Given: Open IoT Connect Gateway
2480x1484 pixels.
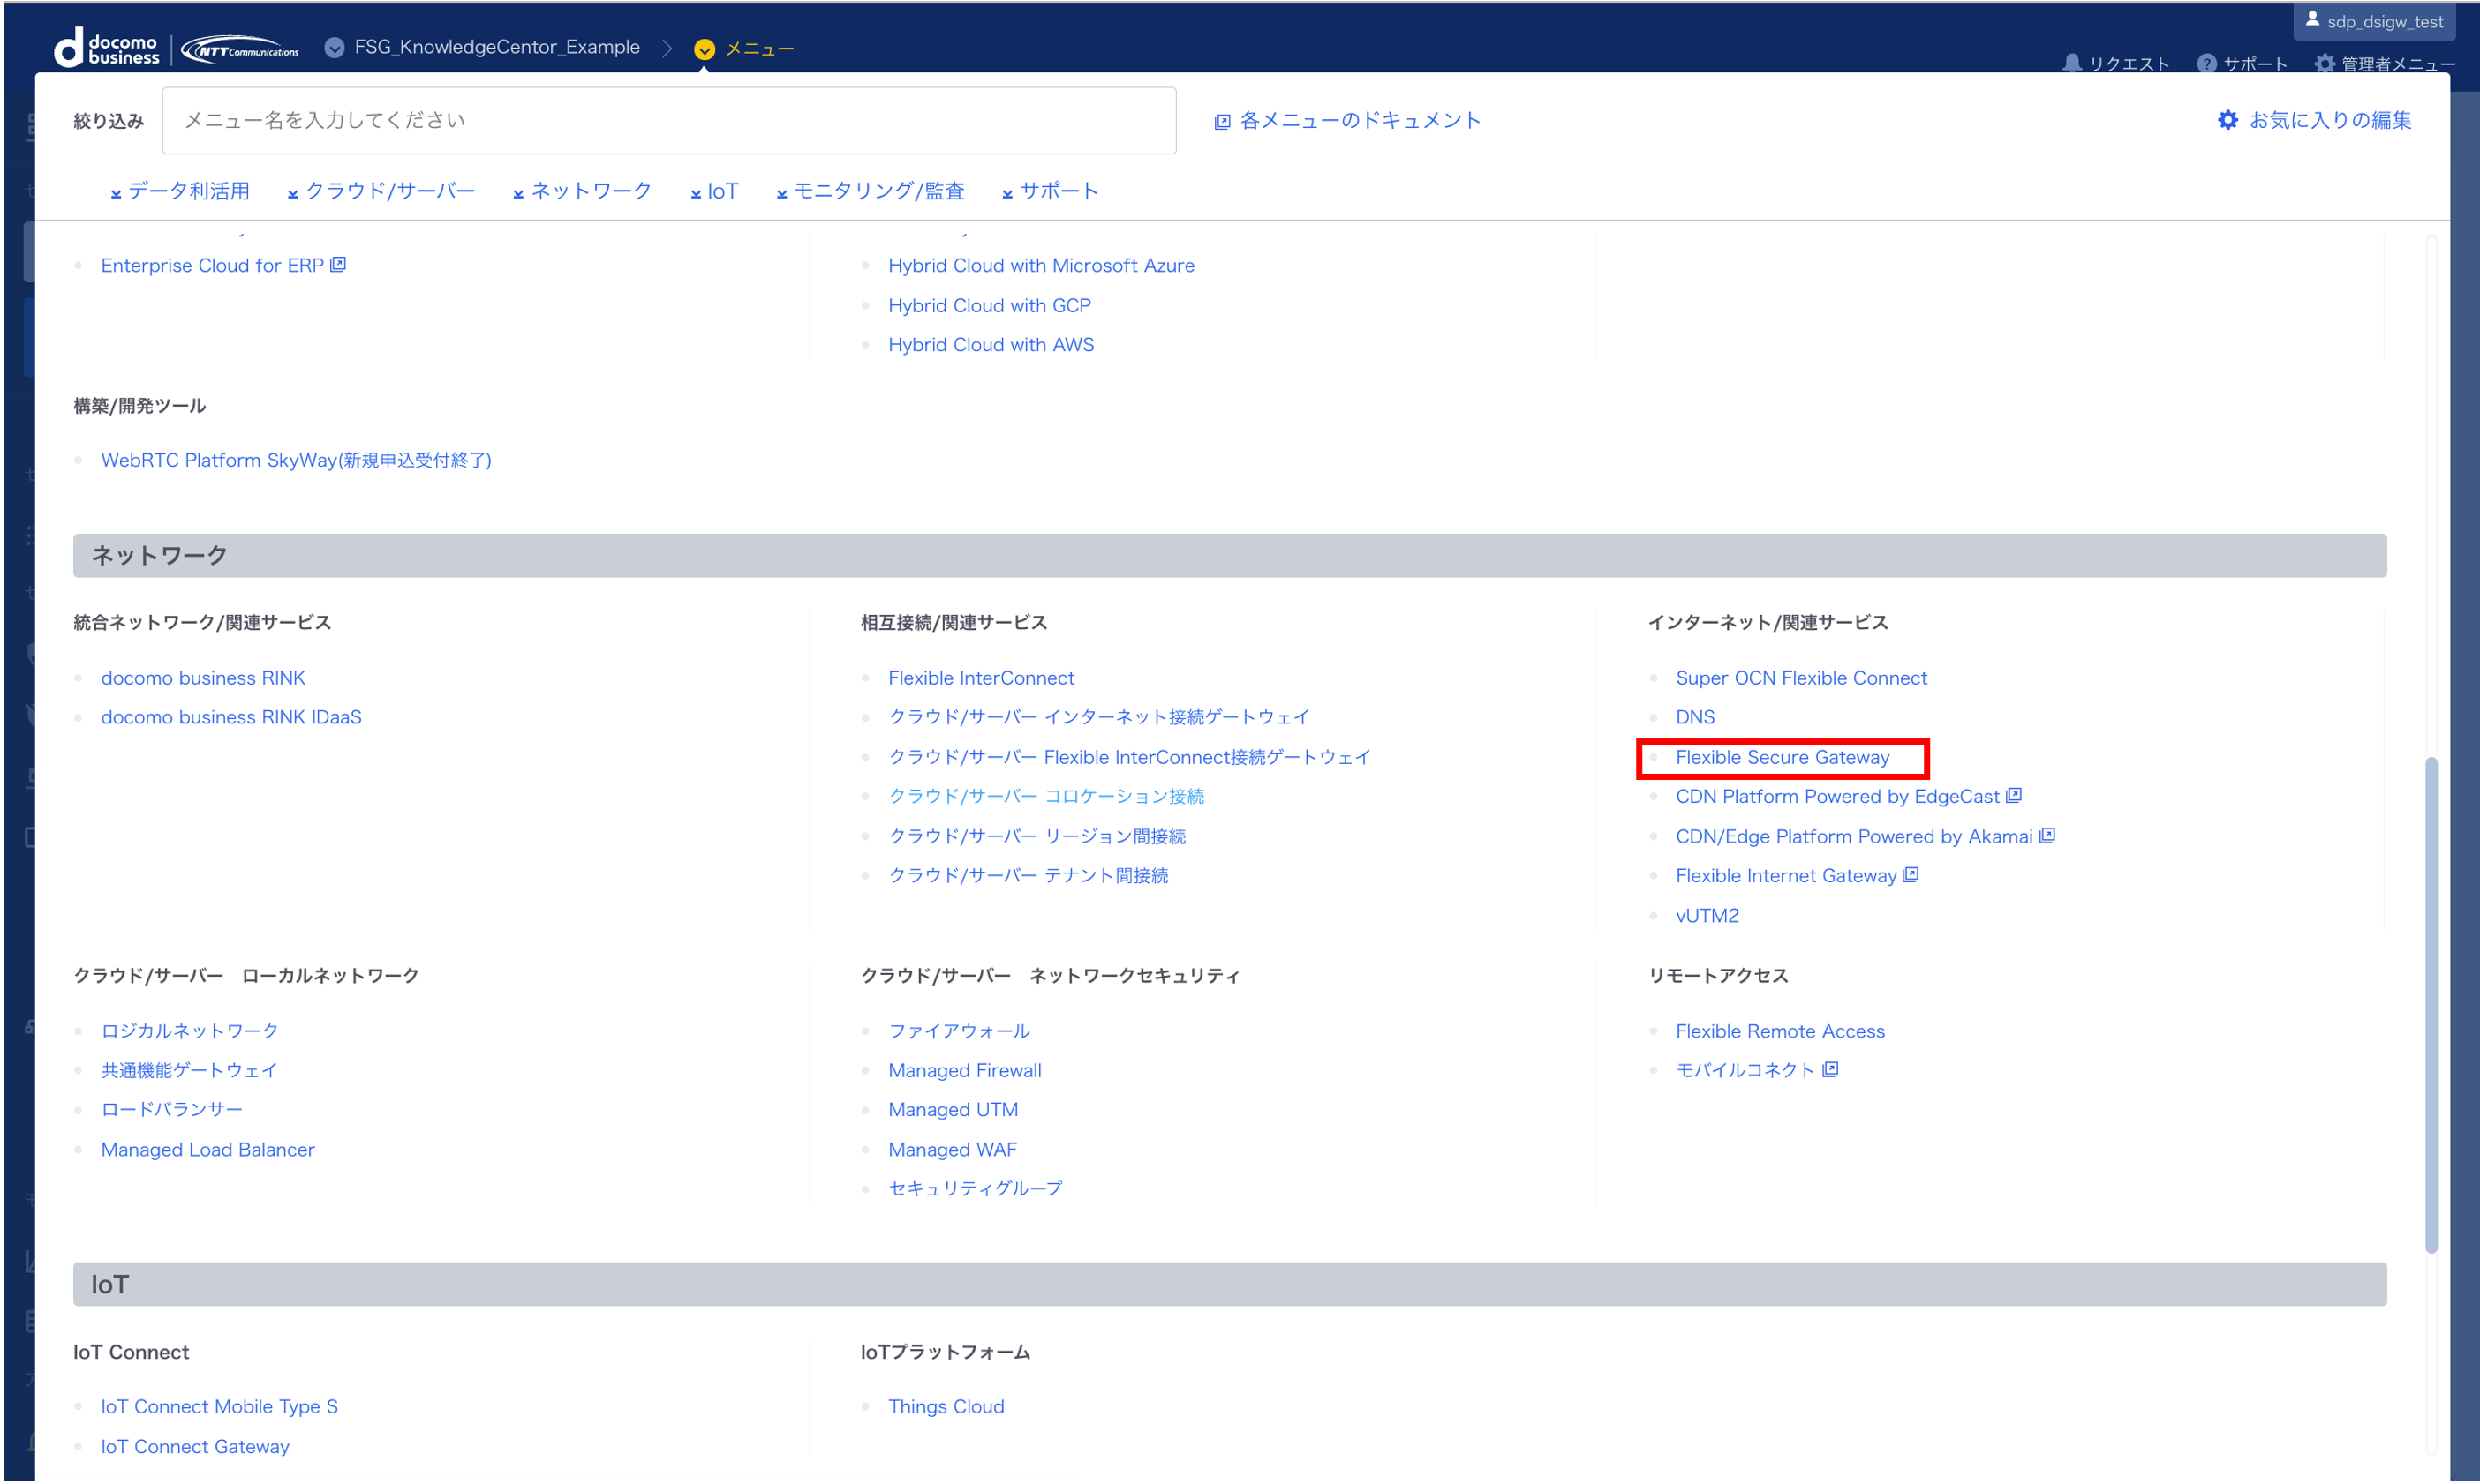Looking at the screenshot, I should 195,1446.
